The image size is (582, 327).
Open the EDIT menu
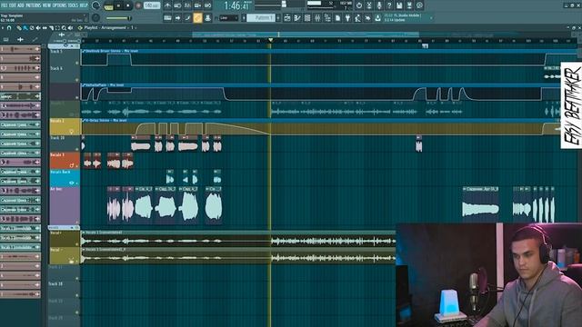coord(12,5)
